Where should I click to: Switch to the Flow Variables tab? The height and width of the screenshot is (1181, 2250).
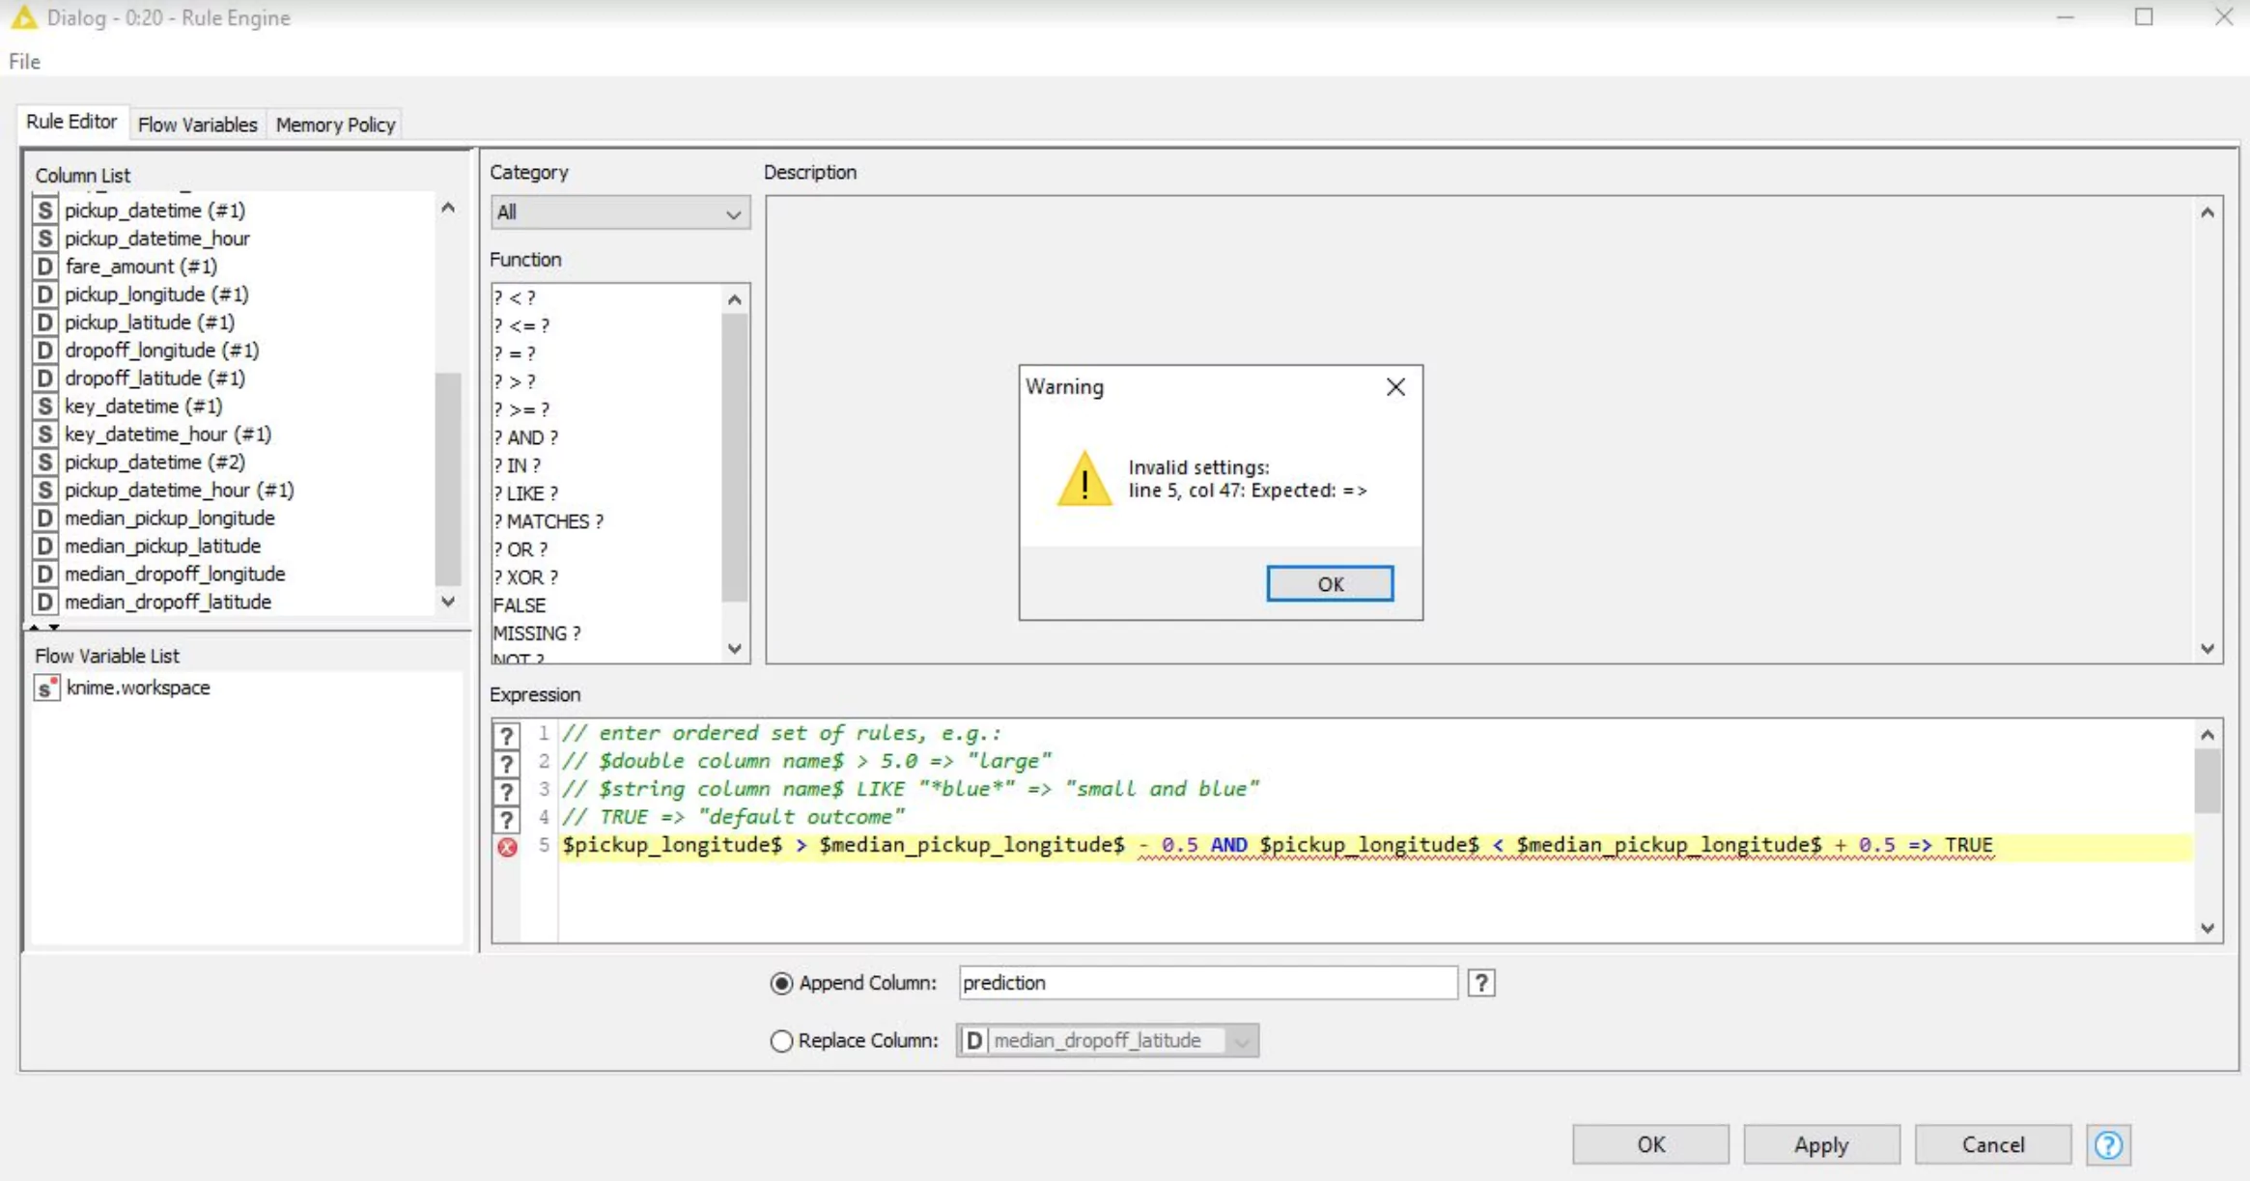pos(197,125)
